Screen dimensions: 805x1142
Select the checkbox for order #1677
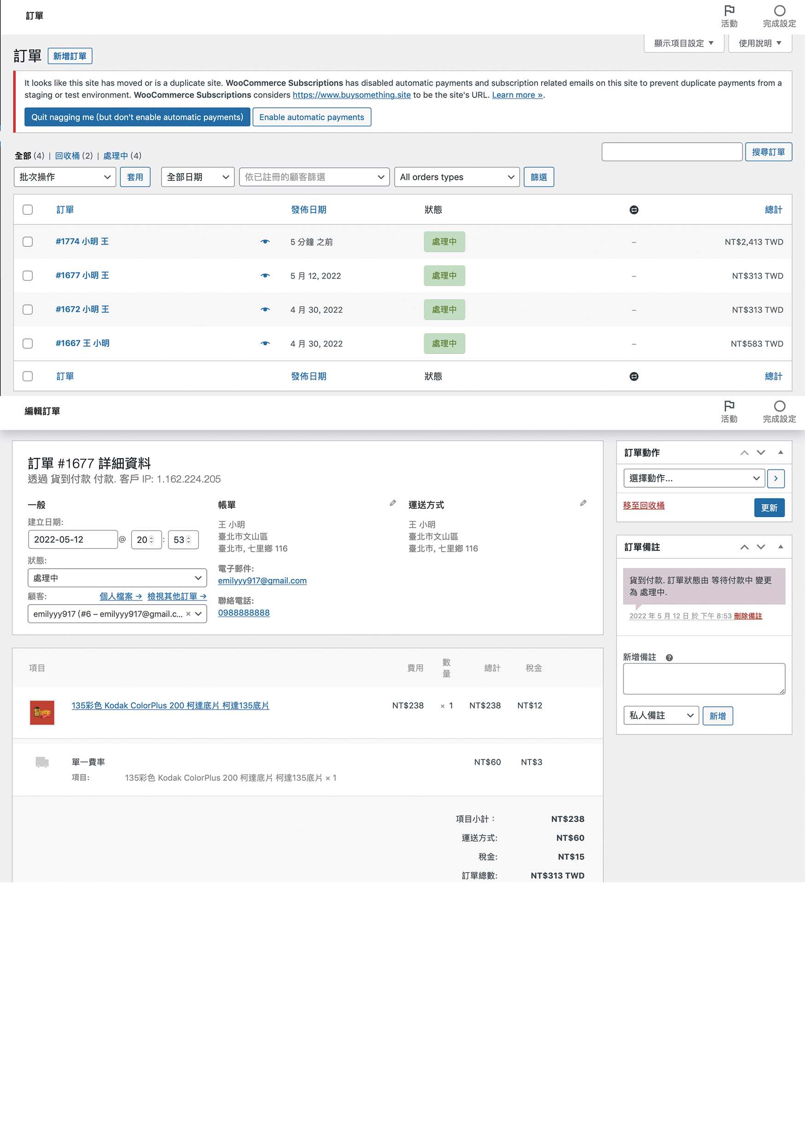(28, 275)
